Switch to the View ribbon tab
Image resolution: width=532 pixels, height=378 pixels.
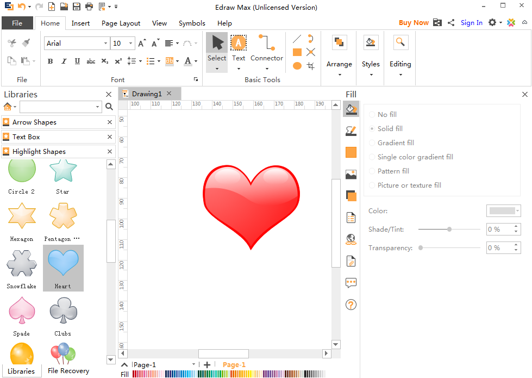click(159, 23)
